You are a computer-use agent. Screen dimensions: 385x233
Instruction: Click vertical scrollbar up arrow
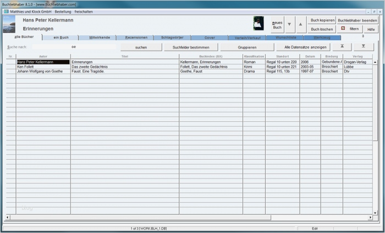pyautogui.click(x=375, y=62)
